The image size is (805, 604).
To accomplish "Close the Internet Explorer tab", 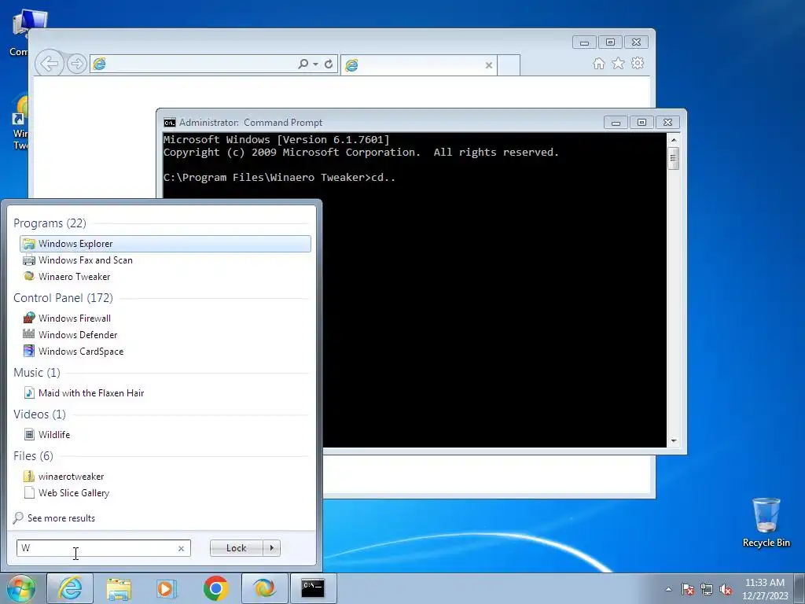I will (x=489, y=65).
